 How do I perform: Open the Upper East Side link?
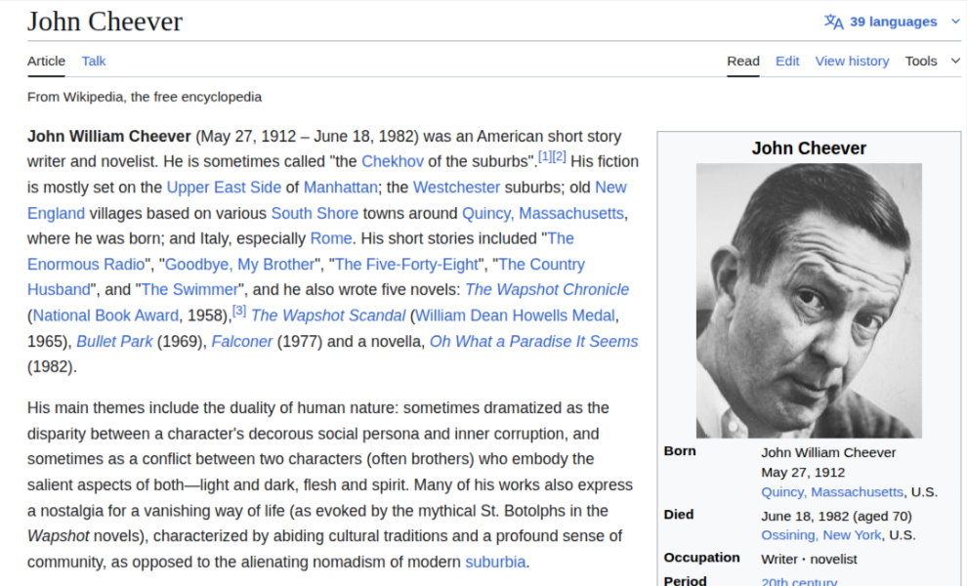(224, 187)
